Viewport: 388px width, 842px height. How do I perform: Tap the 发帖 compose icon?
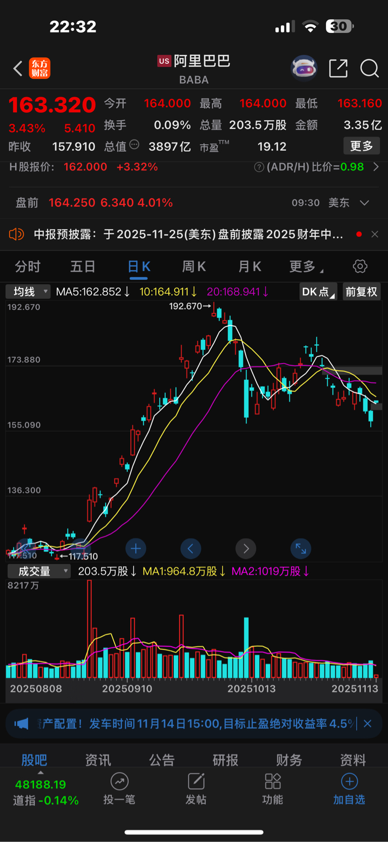196,781
